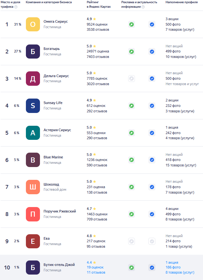Screen dimensions: 203x280
Task: Click the Blue Marine verified badge
Action: (152, 160)
